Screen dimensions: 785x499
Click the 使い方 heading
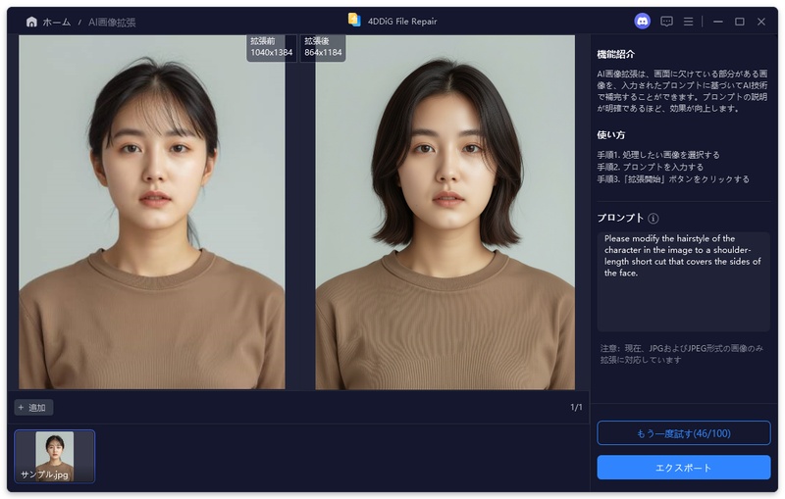[x=610, y=135]
